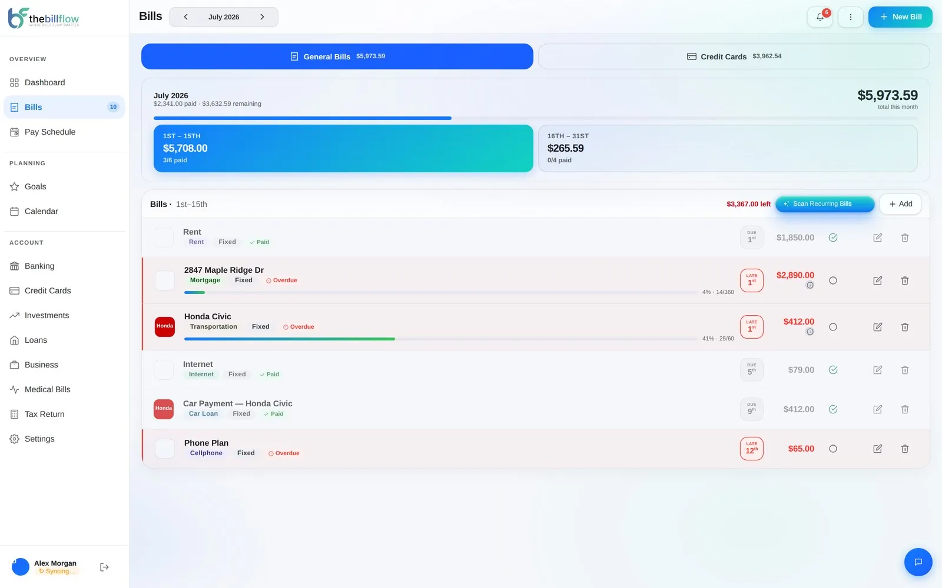Open Banking in sidebar
The image size is (942, 588).
coord(64,266)
